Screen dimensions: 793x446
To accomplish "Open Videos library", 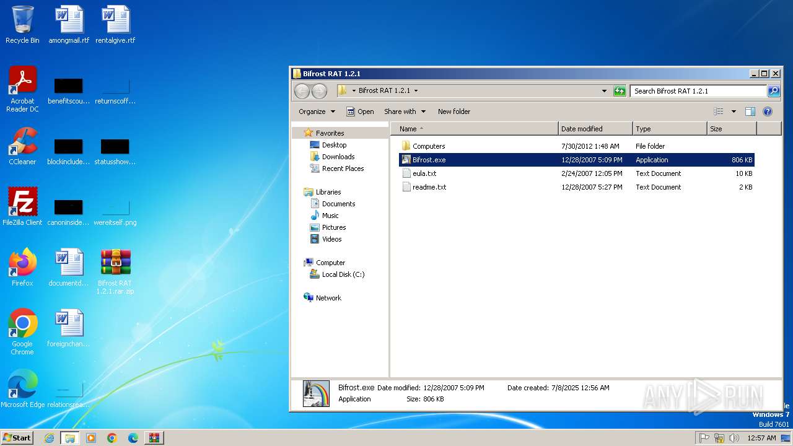I will click(325, 239).
